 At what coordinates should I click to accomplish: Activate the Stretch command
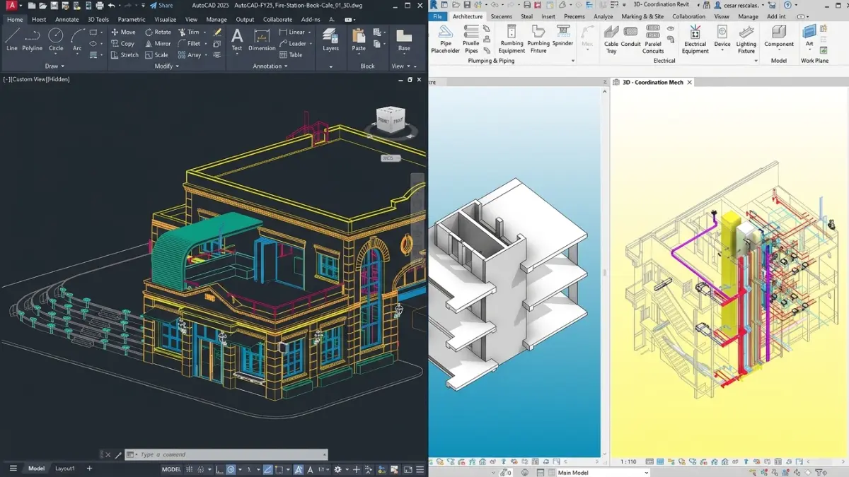pos(125,54)
